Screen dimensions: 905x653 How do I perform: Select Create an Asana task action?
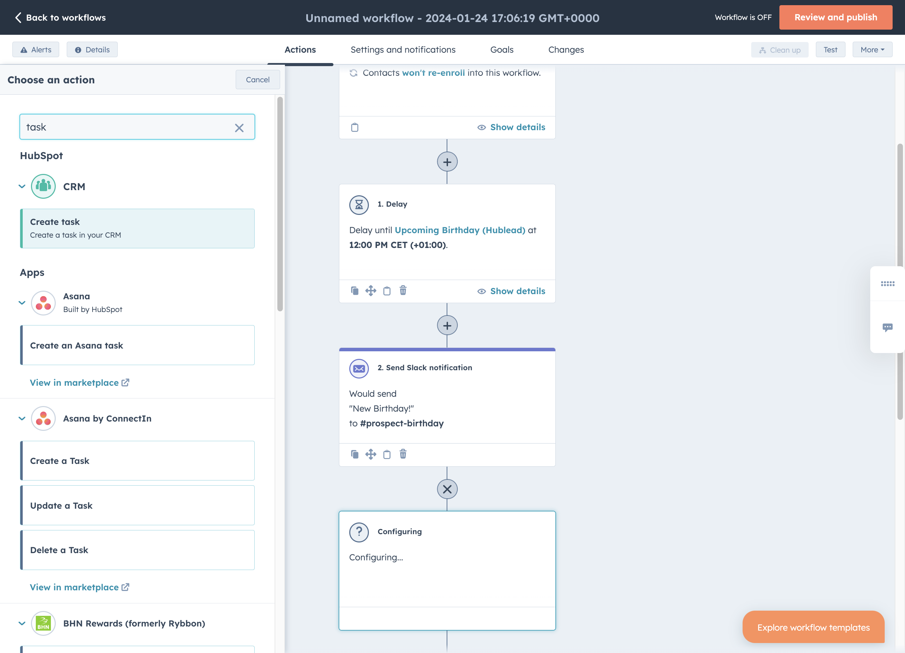pyautogui.click(x=137, y=345)
